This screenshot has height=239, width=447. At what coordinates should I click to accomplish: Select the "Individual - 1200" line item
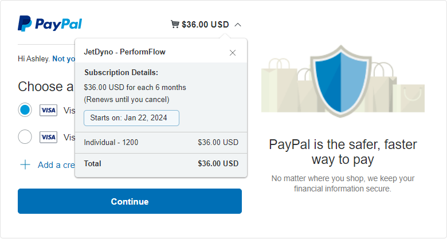tap(161, 142)
